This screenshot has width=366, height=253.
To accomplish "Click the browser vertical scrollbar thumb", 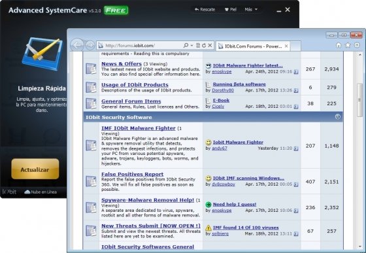I will [x=359, y=100].
